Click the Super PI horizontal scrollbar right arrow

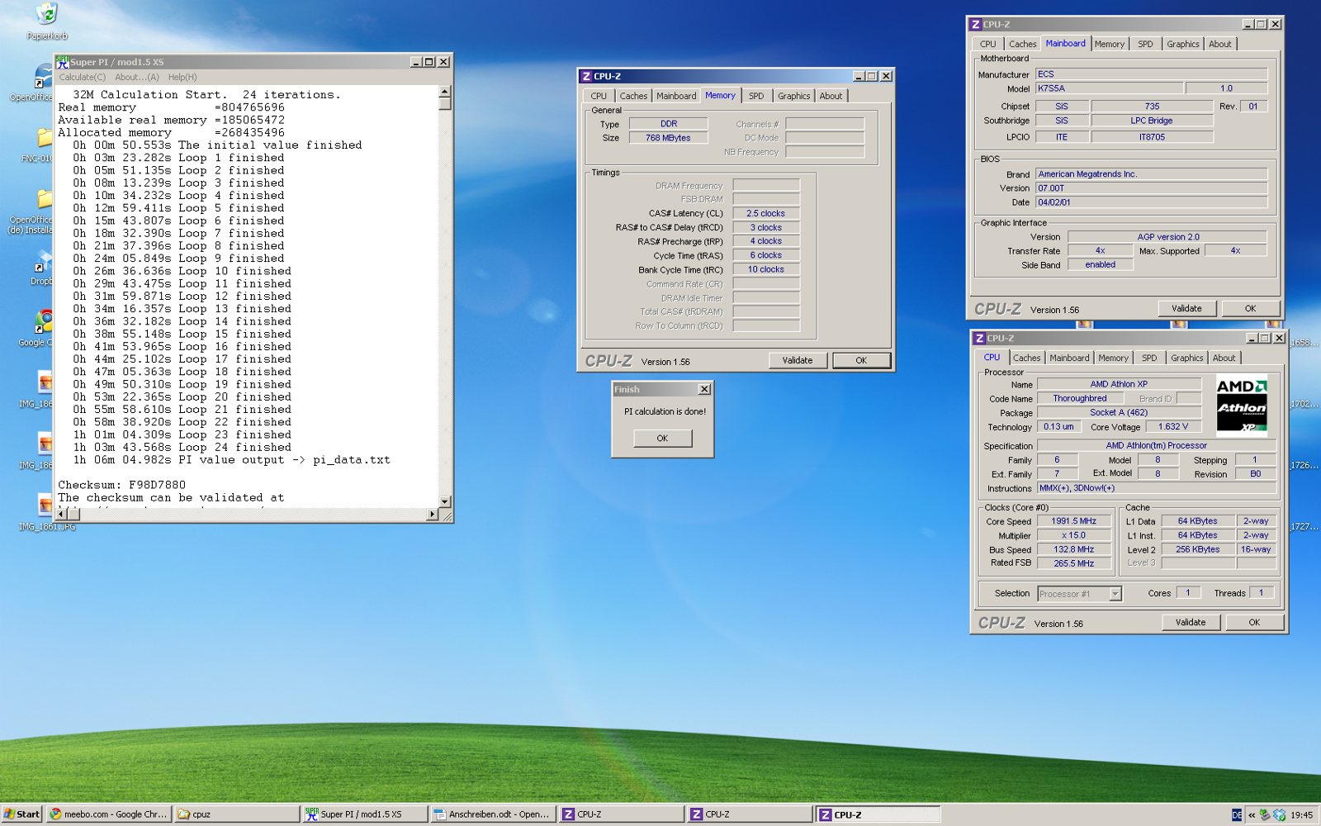(432, 514)
